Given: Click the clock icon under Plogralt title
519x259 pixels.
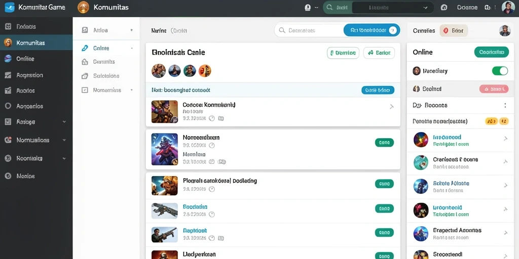Looking at the screenshot, I should click(x=212, y=189).
